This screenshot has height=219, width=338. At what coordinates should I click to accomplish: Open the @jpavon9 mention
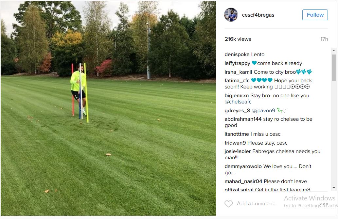[263, 110]
